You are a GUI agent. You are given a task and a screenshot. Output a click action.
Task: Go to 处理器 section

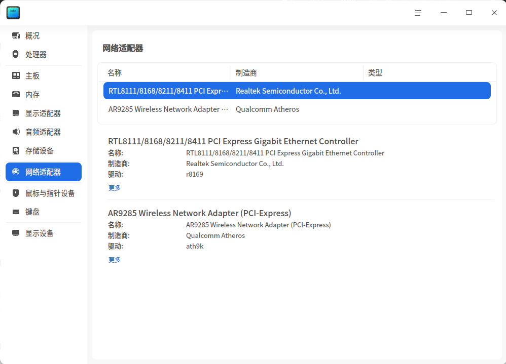pos(44,55)
